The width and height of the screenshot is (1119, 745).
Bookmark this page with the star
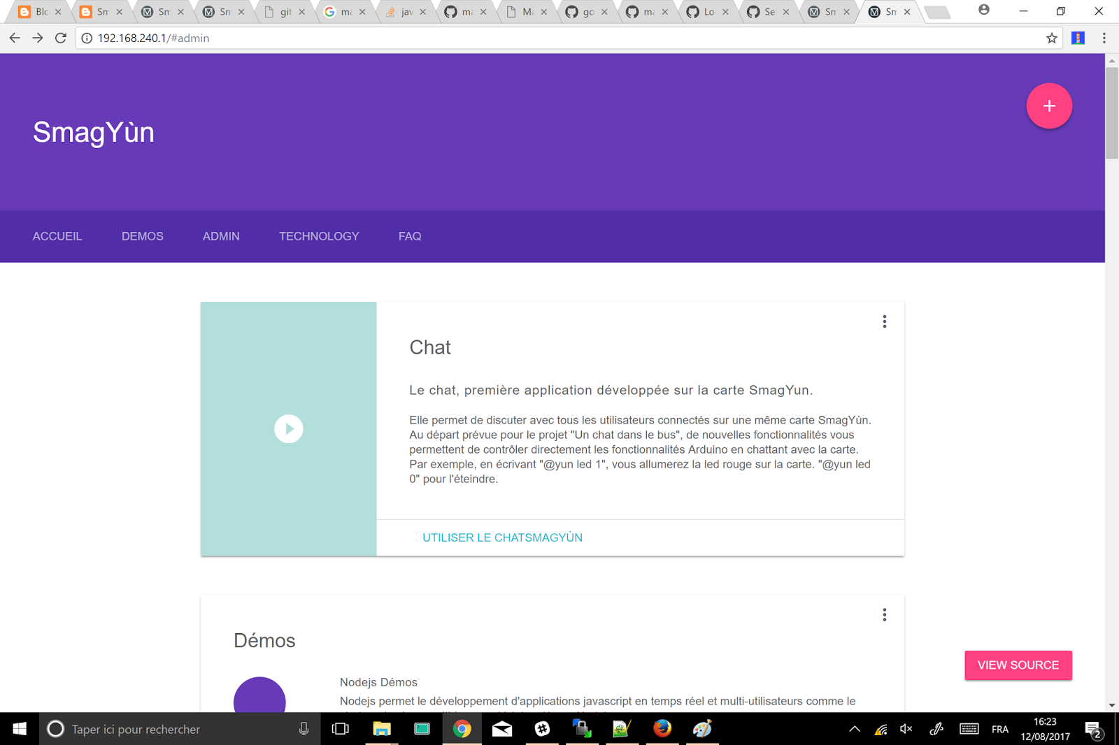click(1052, 38)
